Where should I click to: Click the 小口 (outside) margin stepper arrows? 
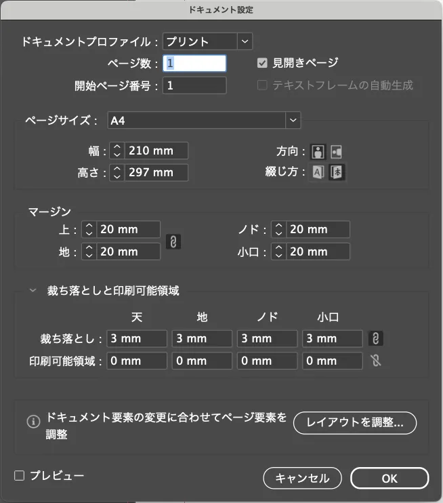(278, 251)
